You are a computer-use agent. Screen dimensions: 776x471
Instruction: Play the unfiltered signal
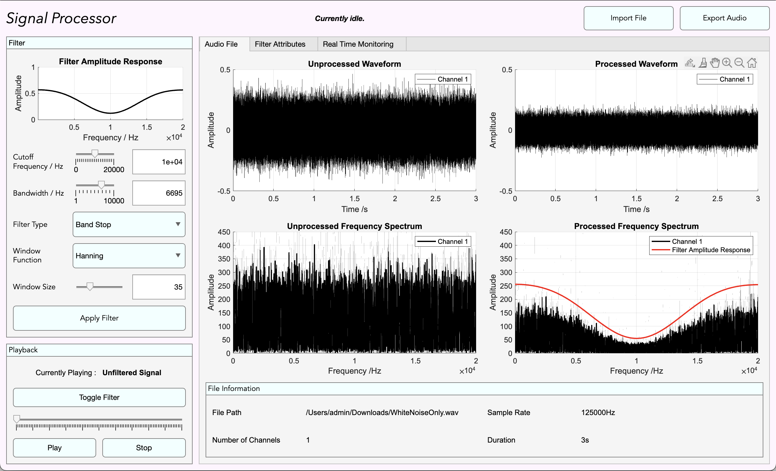pyautogui.click(x=54, y=448)
